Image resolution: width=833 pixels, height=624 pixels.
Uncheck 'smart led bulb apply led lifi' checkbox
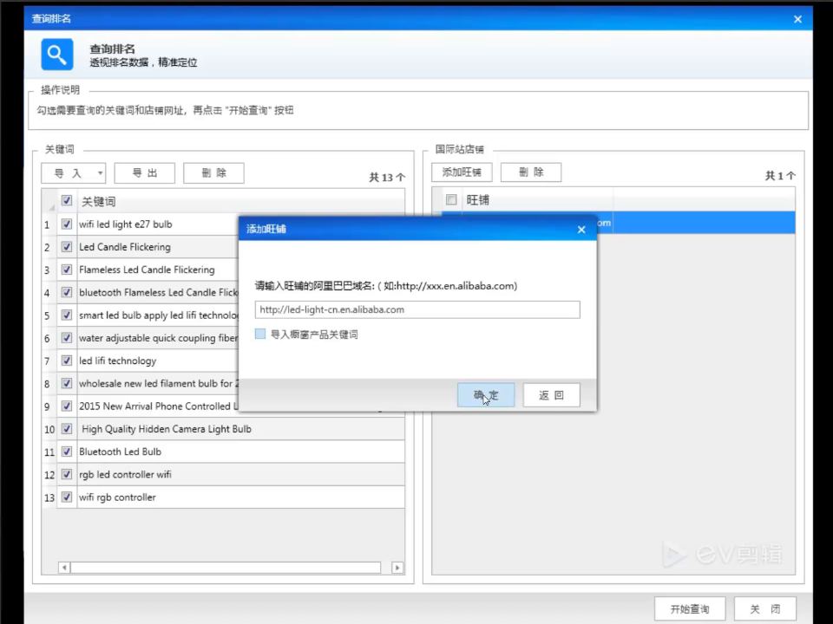pyautogui.click(x=67, y=315)
